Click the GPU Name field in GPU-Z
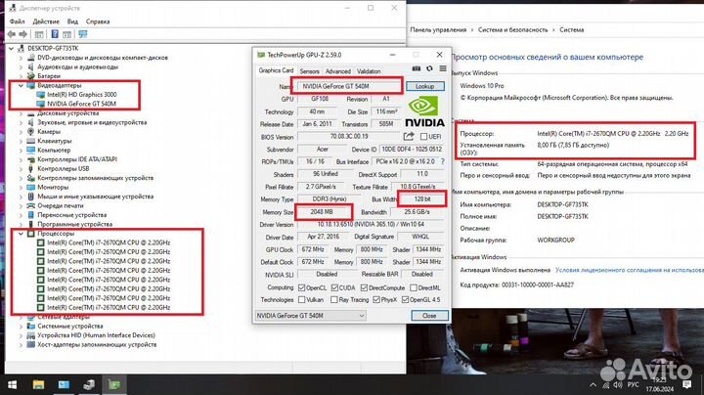Viewport: 704px width, 395px height. click(348, 86)
